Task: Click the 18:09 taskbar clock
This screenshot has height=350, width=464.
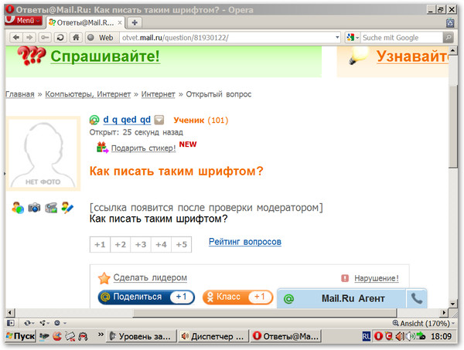Action: coord(441,336)
